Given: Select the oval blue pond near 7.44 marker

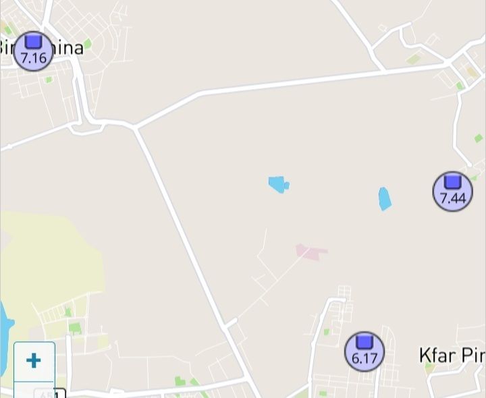Looking at the screenshot, I should (x=385, y=199).
